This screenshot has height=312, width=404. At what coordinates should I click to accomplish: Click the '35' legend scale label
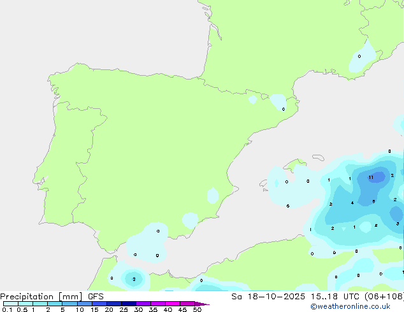(x=153, y=309)
